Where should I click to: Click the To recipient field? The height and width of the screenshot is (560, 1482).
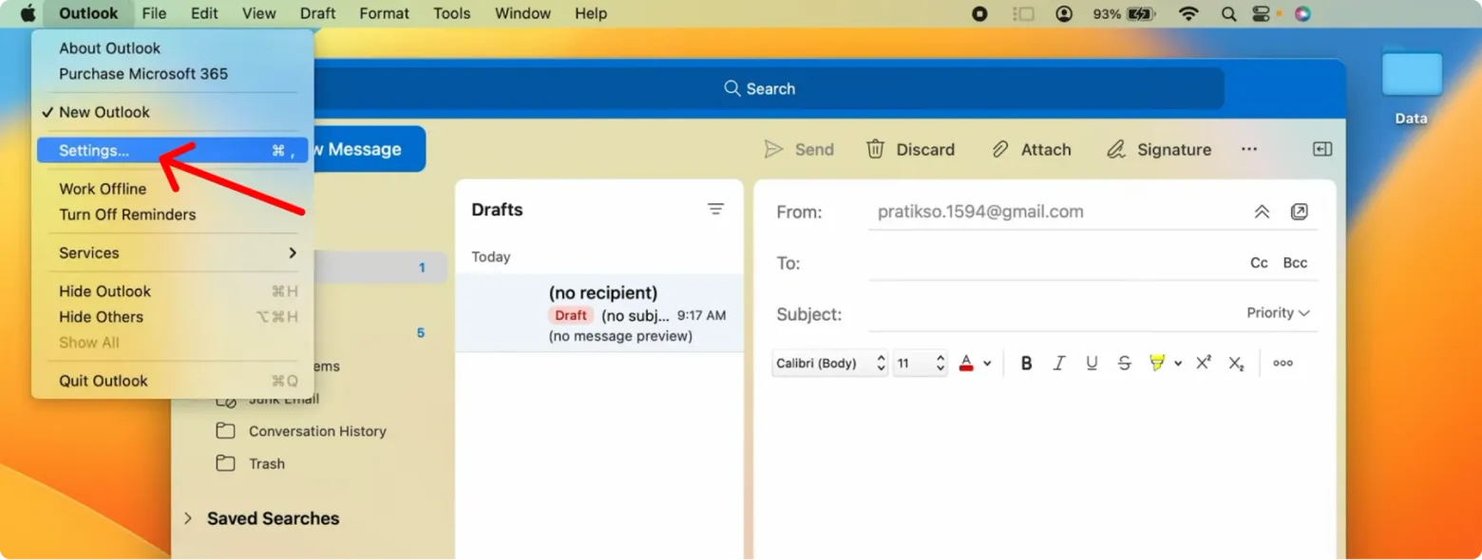pos(1054,263)
